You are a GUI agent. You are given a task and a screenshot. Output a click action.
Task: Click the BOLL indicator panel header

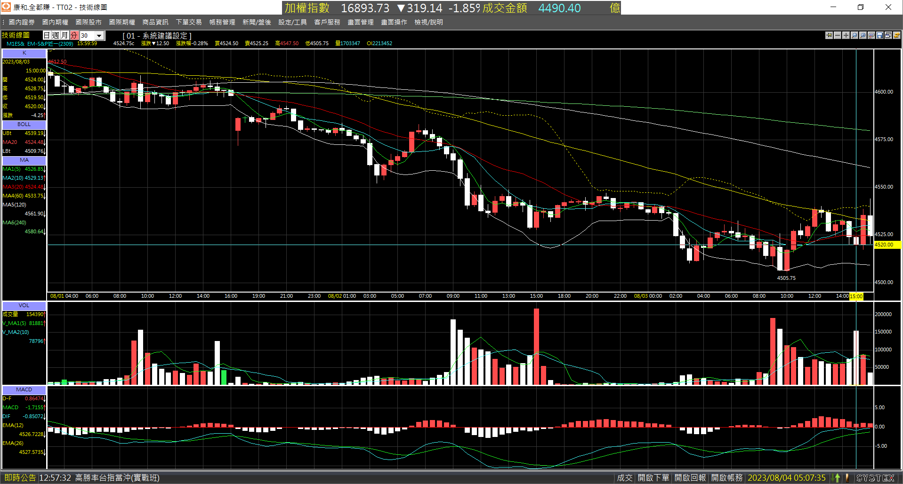click(24, 125)
